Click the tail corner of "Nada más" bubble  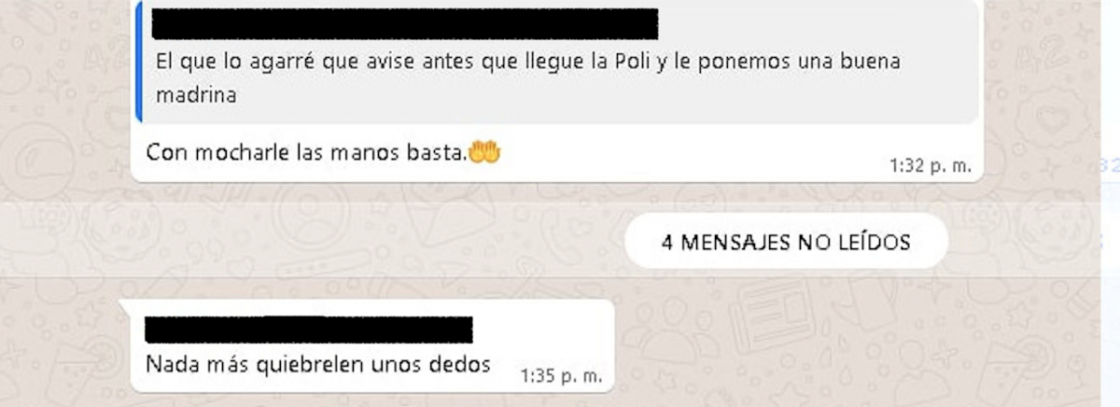pos(126,304)
